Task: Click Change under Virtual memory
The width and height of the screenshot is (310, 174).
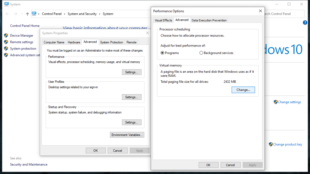Action: [x=243, y=90]
